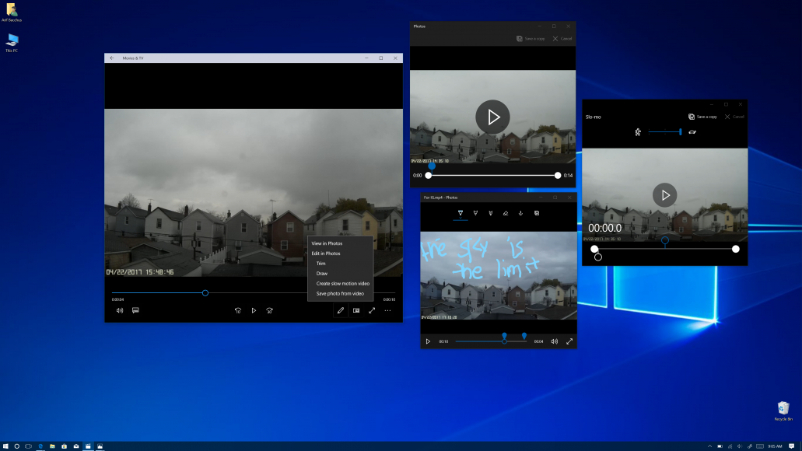
Task: Click the system tray volume icon
Action: point(740,446)
